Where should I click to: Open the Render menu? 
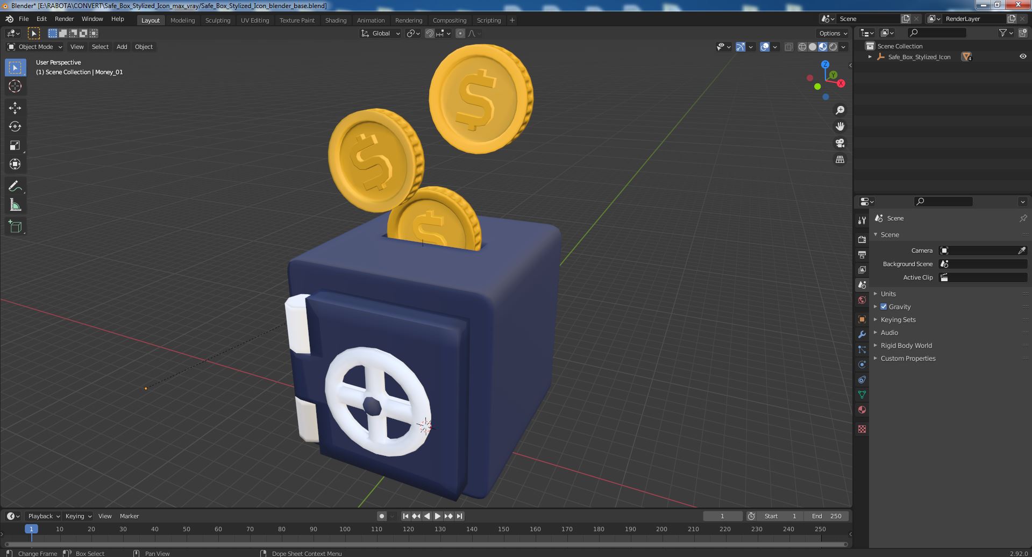coord(64,19)
